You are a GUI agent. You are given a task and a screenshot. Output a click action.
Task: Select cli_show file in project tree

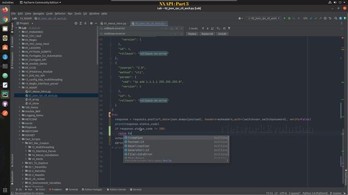[34, 103]
